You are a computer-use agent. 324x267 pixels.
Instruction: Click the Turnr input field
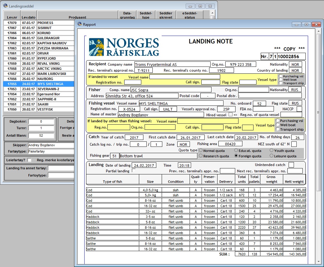(x=41, y=128)
